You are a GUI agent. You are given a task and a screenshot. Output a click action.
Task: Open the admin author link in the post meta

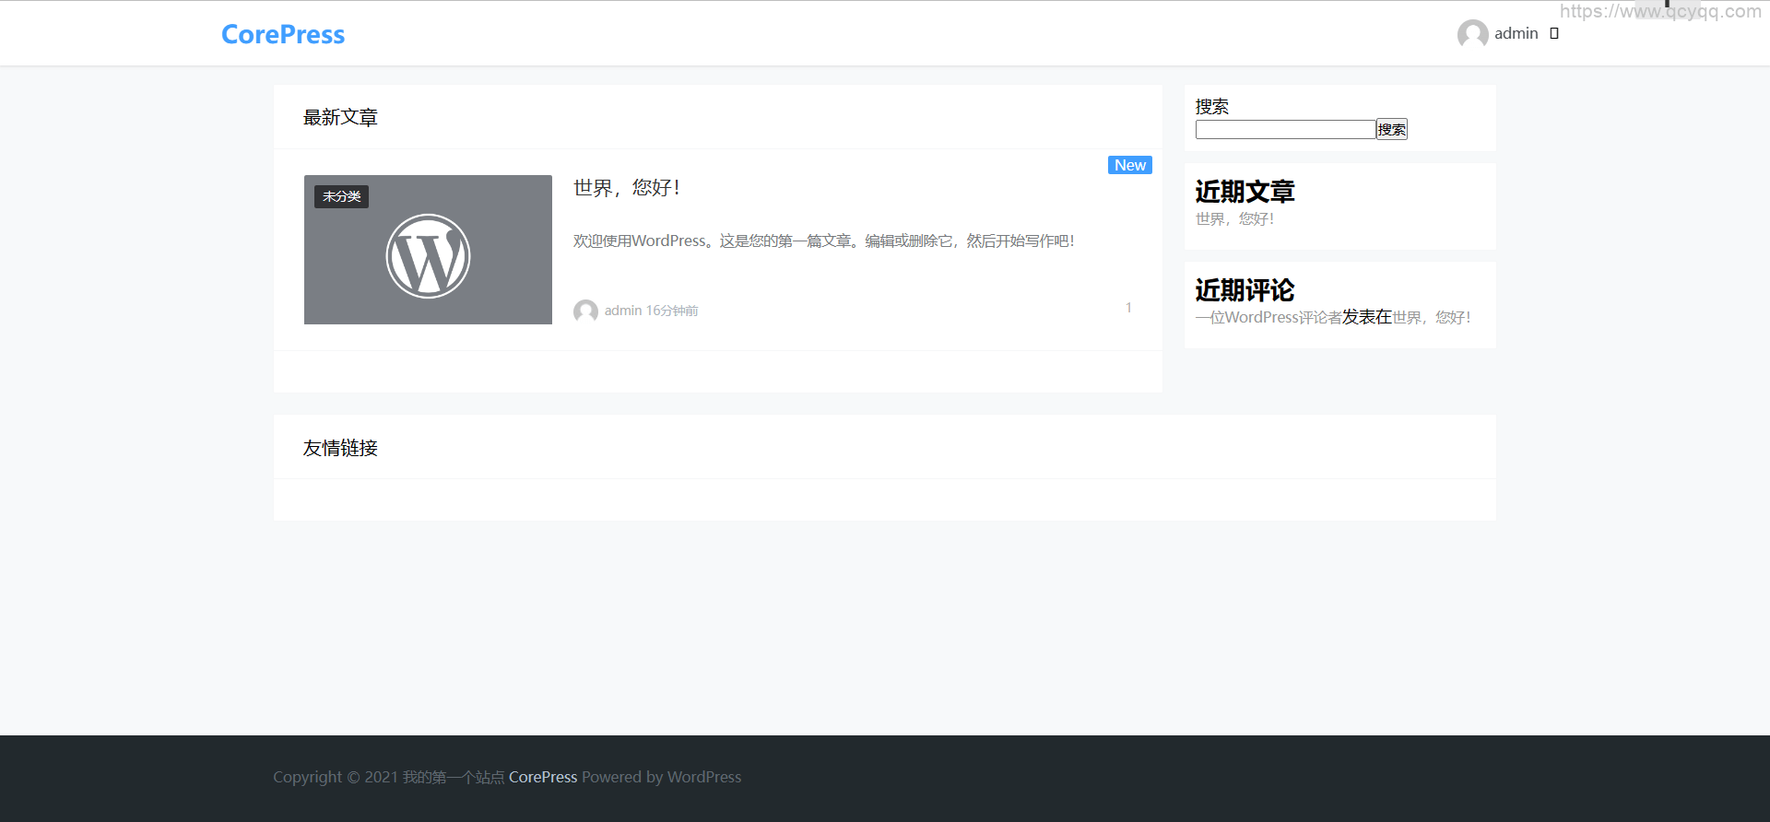coord(623,311)
